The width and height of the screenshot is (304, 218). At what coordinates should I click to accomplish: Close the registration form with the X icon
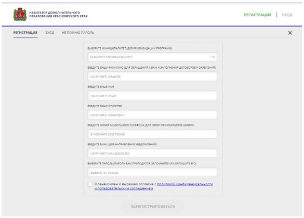(290, 33)
